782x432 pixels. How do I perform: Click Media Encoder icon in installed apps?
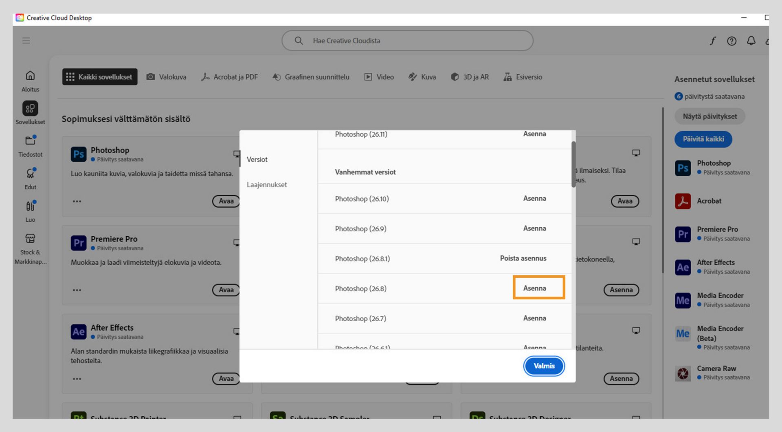pos(683,300)
